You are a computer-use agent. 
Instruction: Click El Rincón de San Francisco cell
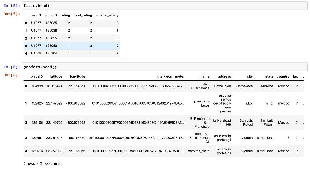point(200,122)
